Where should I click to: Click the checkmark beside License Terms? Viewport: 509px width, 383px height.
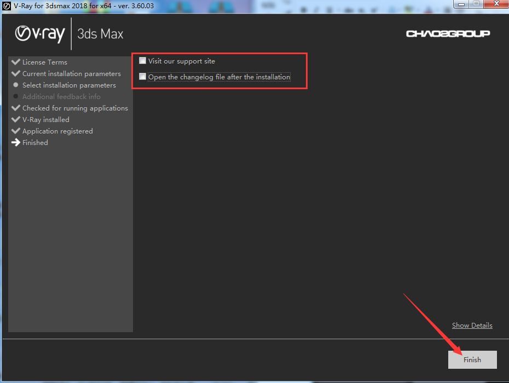tap(15, 62)
